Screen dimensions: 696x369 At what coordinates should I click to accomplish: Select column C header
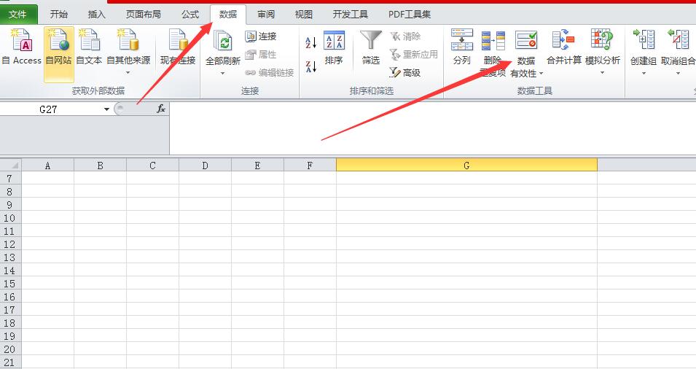[152, 166]
